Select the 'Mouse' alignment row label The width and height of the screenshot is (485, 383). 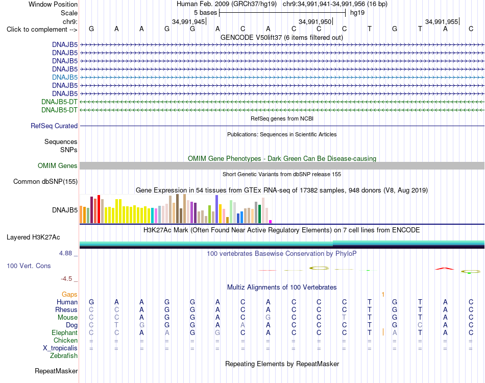click(x=68, y=318)
